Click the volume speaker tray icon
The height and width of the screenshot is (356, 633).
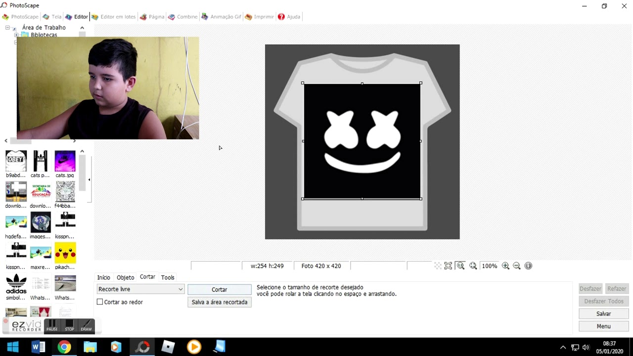click(586, 348)
